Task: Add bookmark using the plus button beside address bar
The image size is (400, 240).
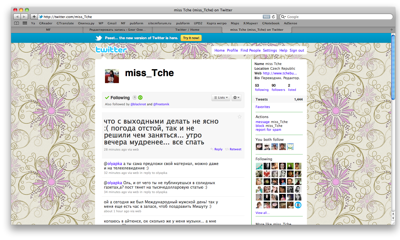Action: point(34,17)
